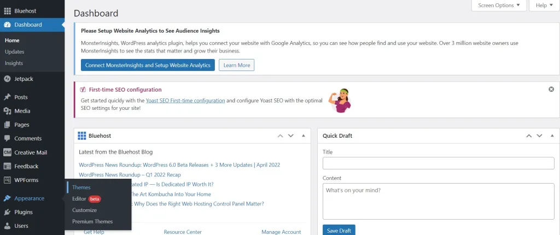This screenshot has width=560, height=235.
Task: Click the Latest from the Bluehost Blog text
Action: pyautogui.click(x=116, y=152)
